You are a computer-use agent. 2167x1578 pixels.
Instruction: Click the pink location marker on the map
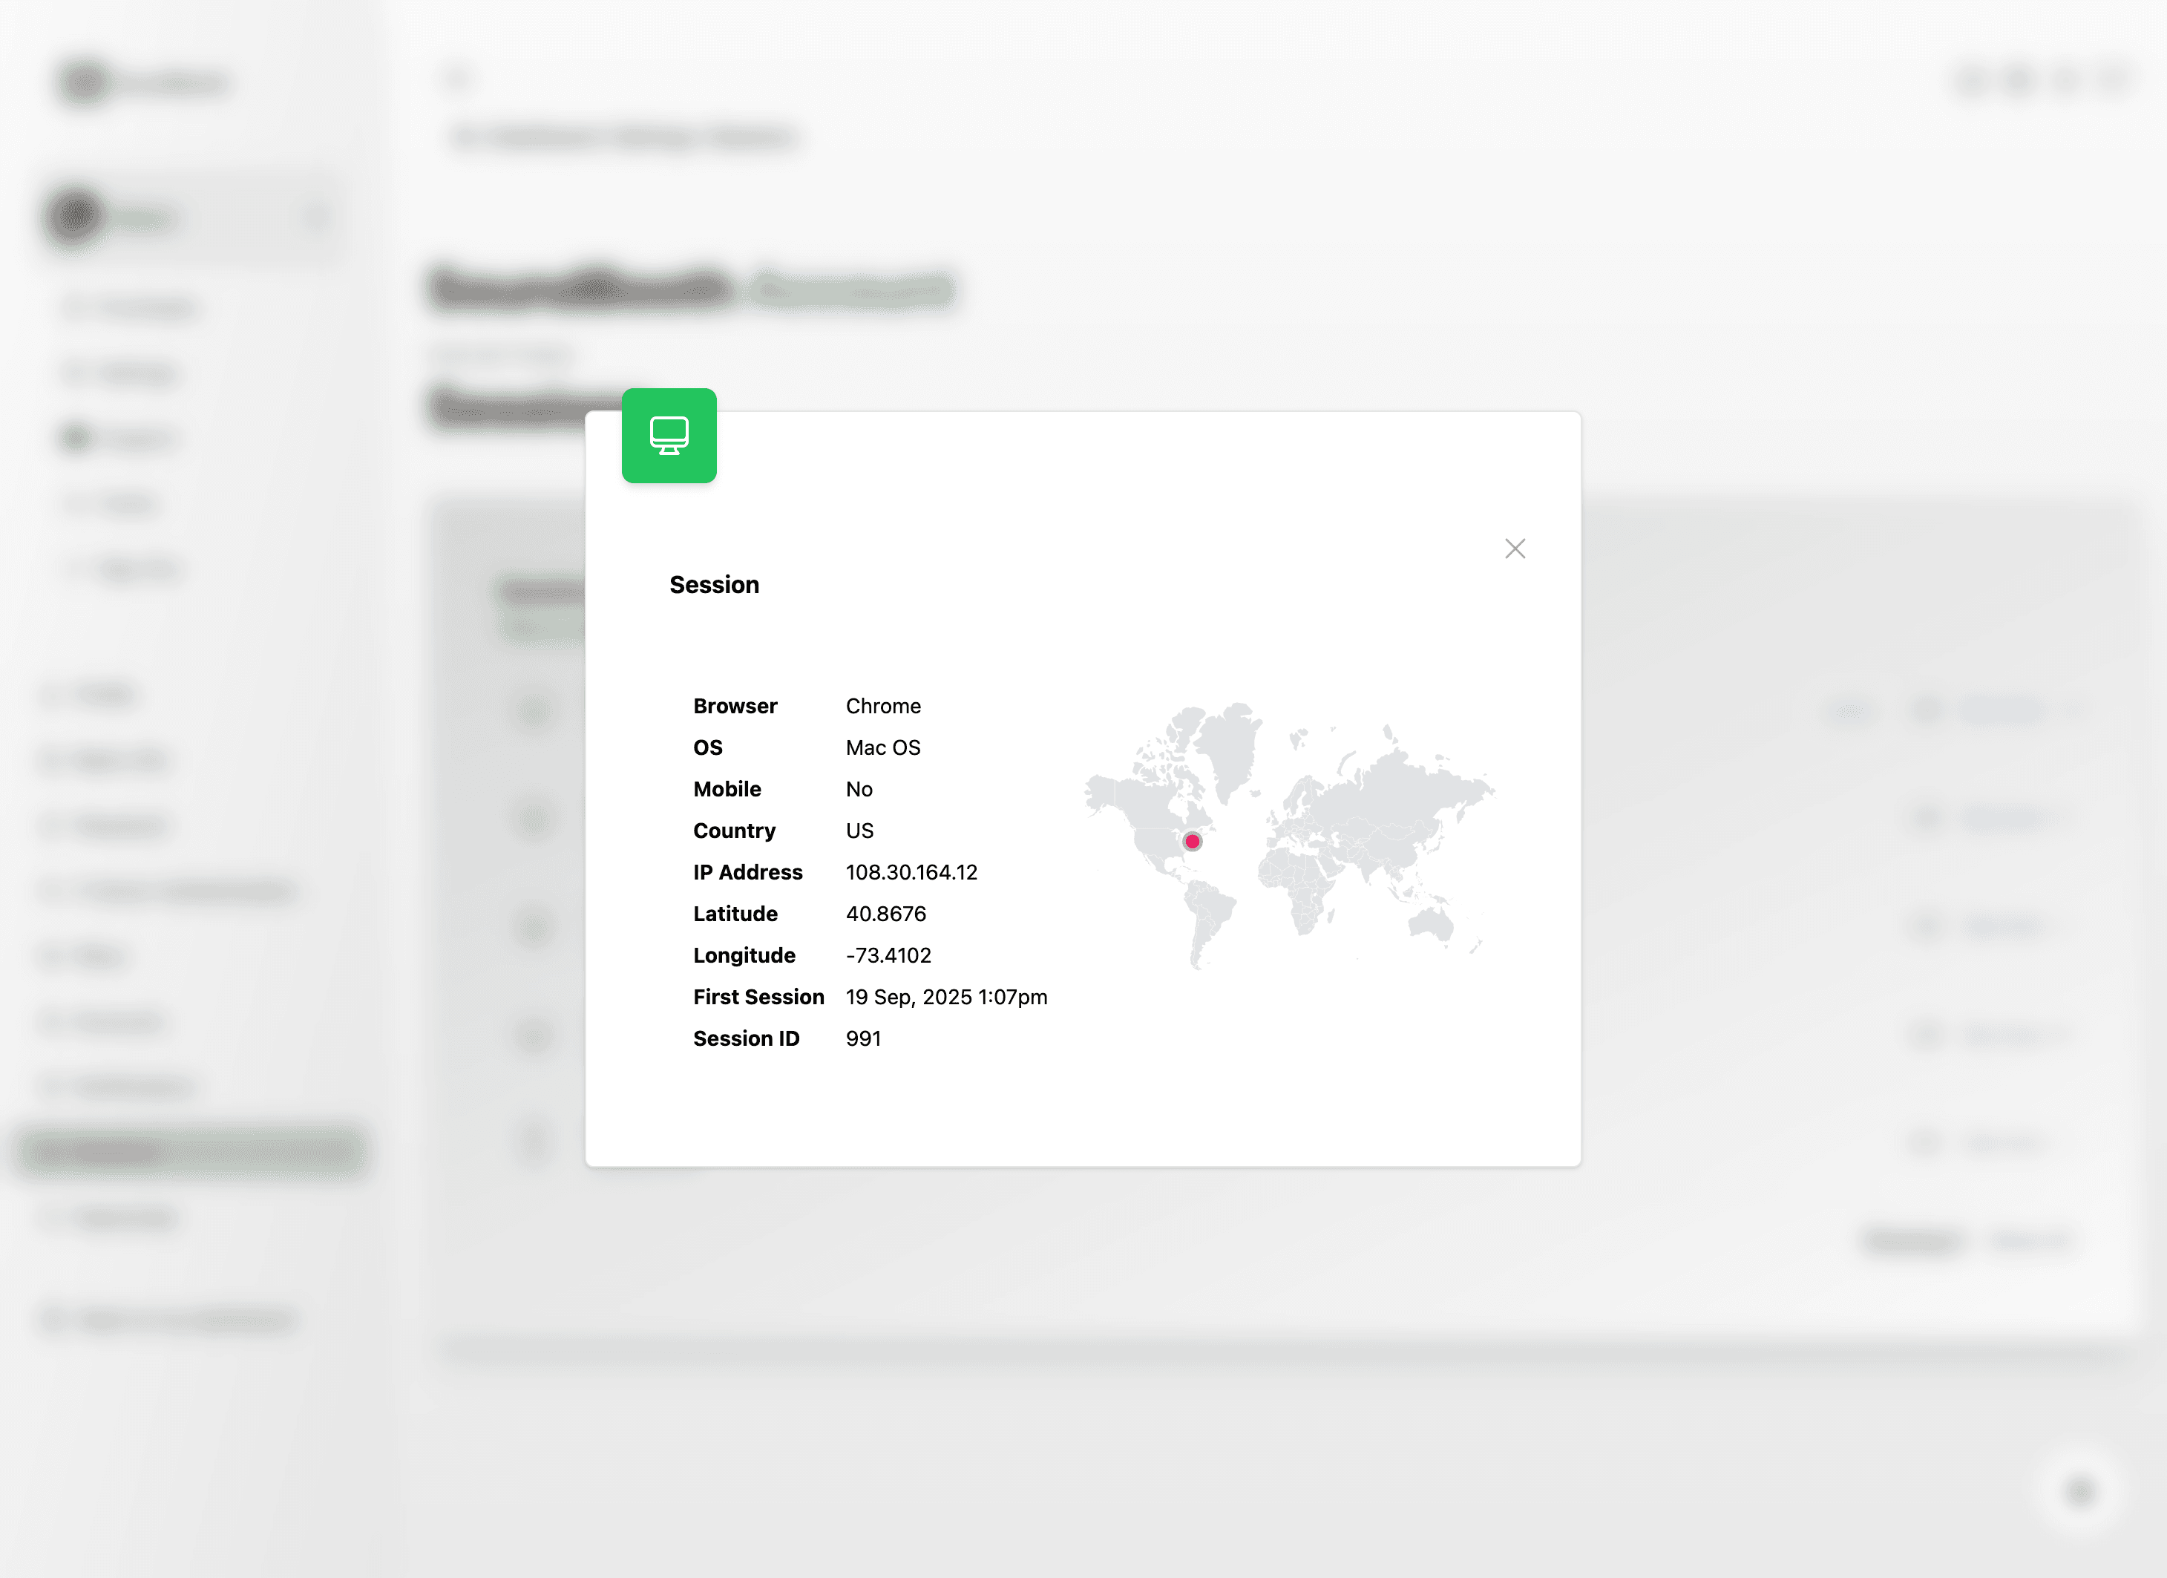pos(1191,841)
